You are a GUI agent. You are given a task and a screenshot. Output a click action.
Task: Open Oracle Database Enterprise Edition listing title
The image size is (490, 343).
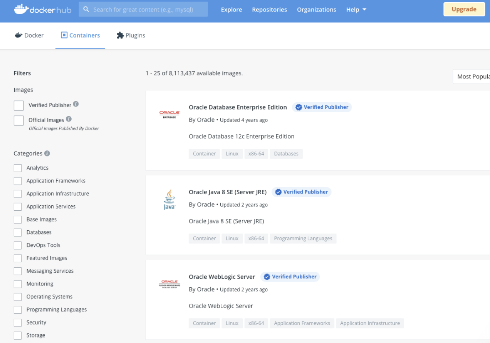pos(238,107)
